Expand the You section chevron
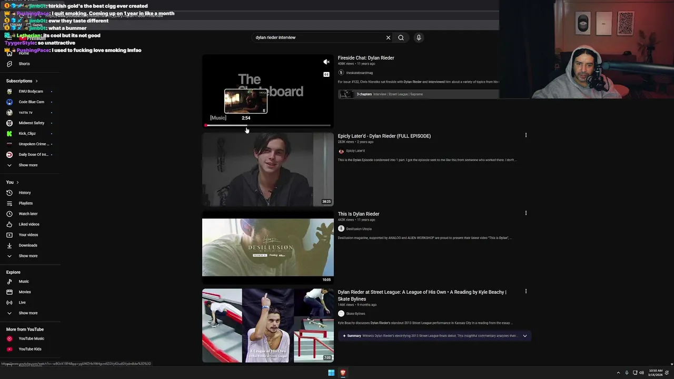This screenshot has height=379, width=674. (17, 182)
